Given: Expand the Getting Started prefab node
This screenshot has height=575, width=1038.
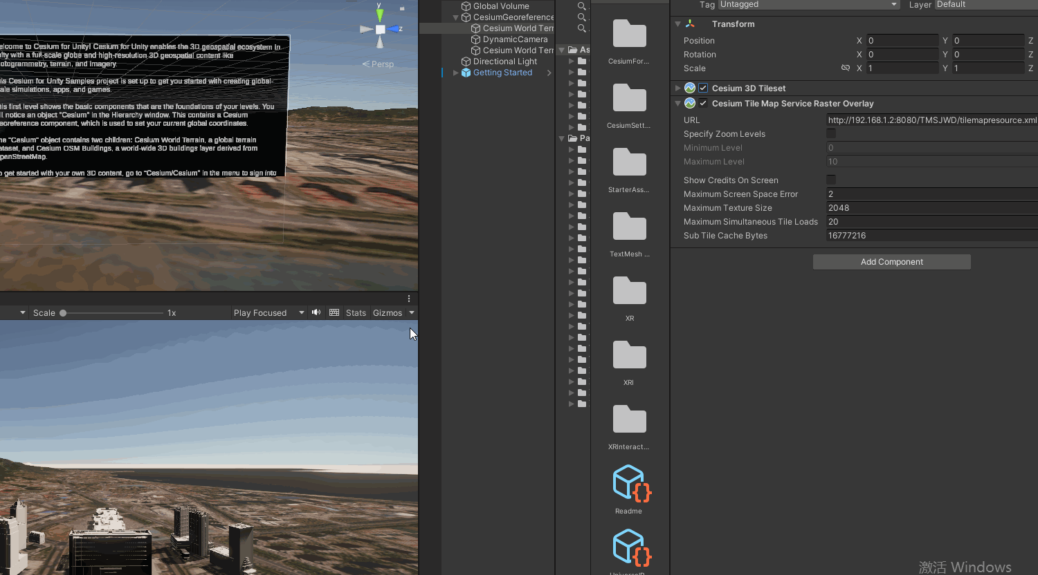Looking at the screenshot, I should [x=456, y=73].
